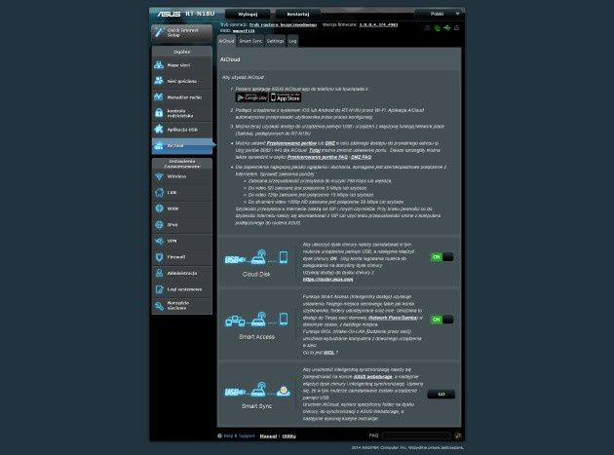Screen dimensions: 614x455
Task: Click the Help & Support question icon
Action: tap(219, 436)
